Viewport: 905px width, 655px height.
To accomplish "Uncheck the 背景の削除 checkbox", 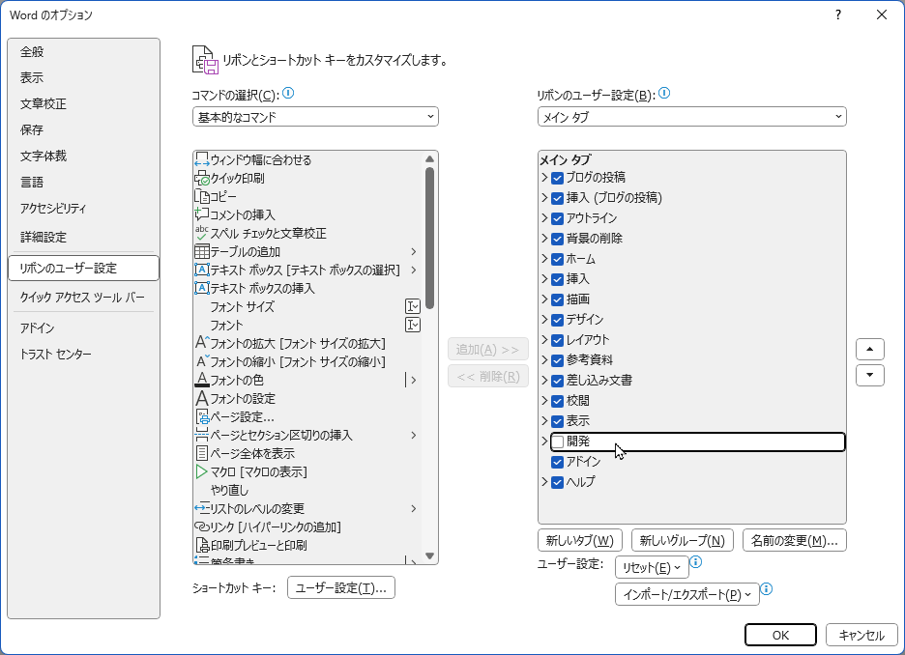I will coord(558,239).
